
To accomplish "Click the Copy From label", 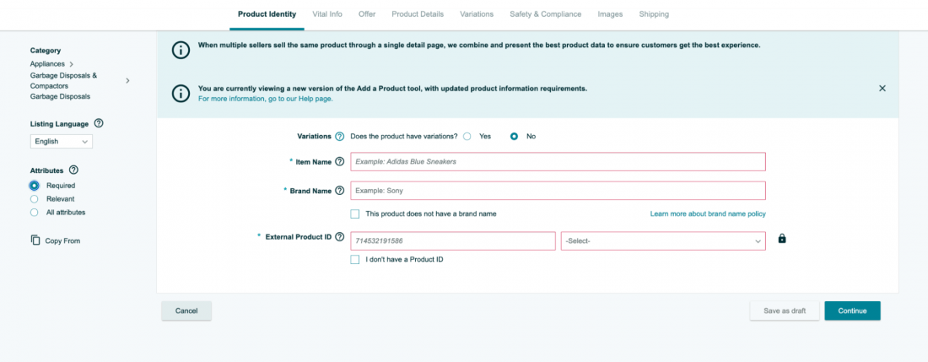I will (62, 240).
